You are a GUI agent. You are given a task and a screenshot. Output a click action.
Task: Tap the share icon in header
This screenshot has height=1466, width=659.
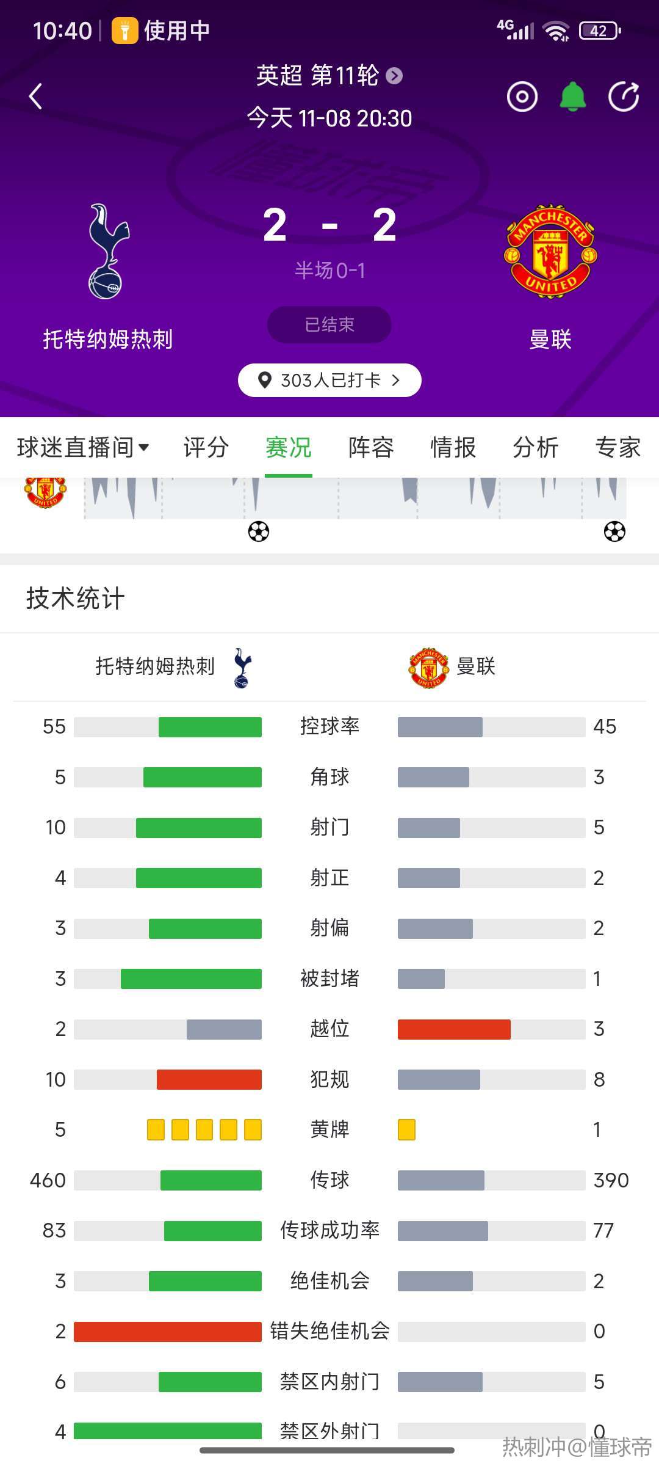[x=624, y=97]
